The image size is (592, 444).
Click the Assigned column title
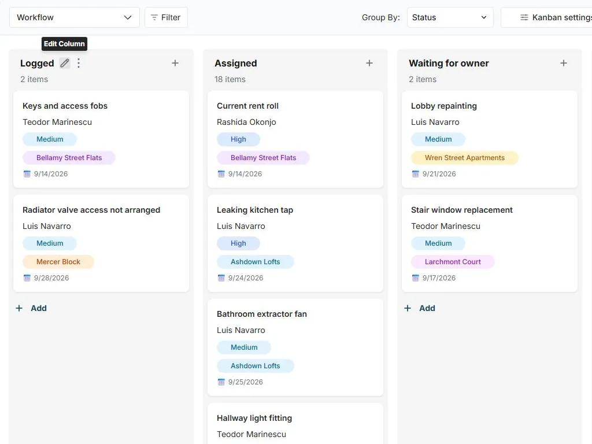tap(236, 63)
